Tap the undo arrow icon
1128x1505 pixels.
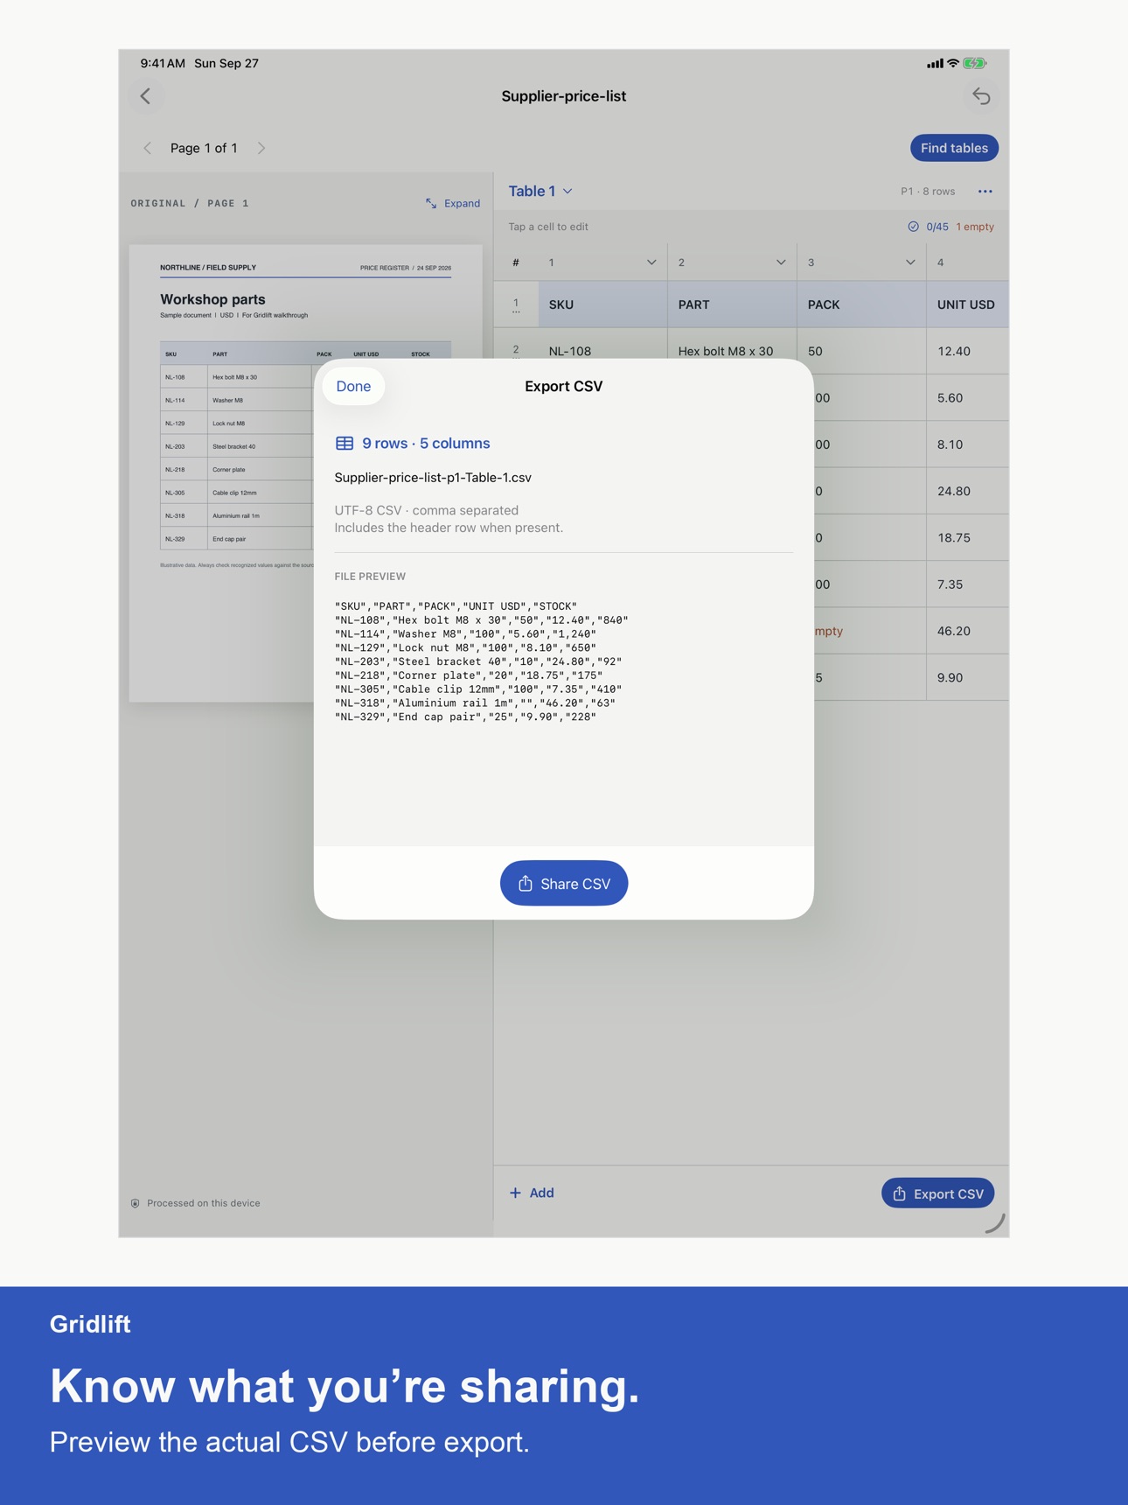point(981,96)
